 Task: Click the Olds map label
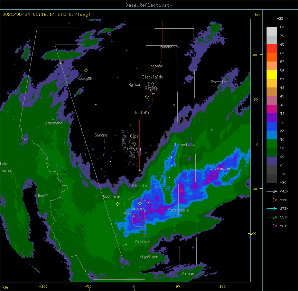point(134,136)
